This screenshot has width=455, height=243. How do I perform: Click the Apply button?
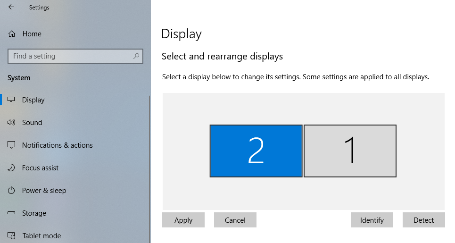[183, 220]
